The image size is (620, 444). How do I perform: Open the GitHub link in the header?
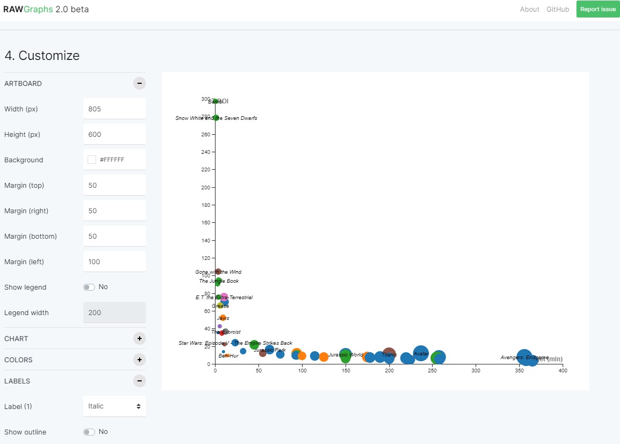click(557, 9)
